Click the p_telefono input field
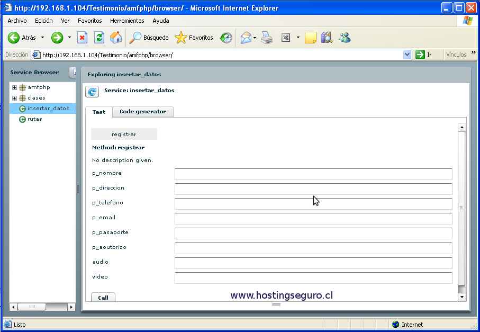 click(x=313, y=204)
